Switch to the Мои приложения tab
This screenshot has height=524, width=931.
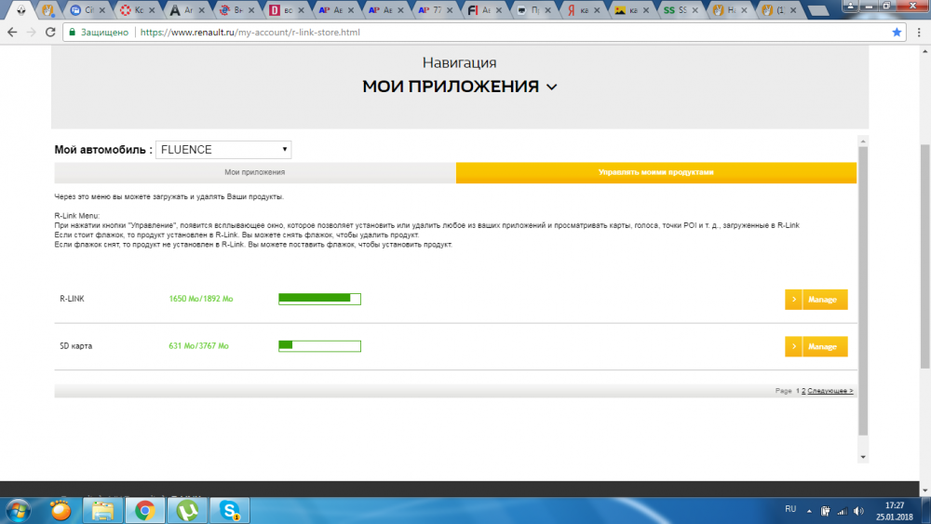255,172
